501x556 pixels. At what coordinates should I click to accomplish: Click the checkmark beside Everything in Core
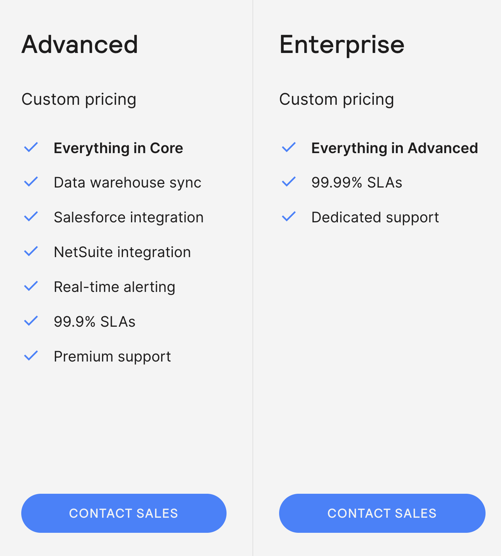pyautogui.click(x=31, y=147)
